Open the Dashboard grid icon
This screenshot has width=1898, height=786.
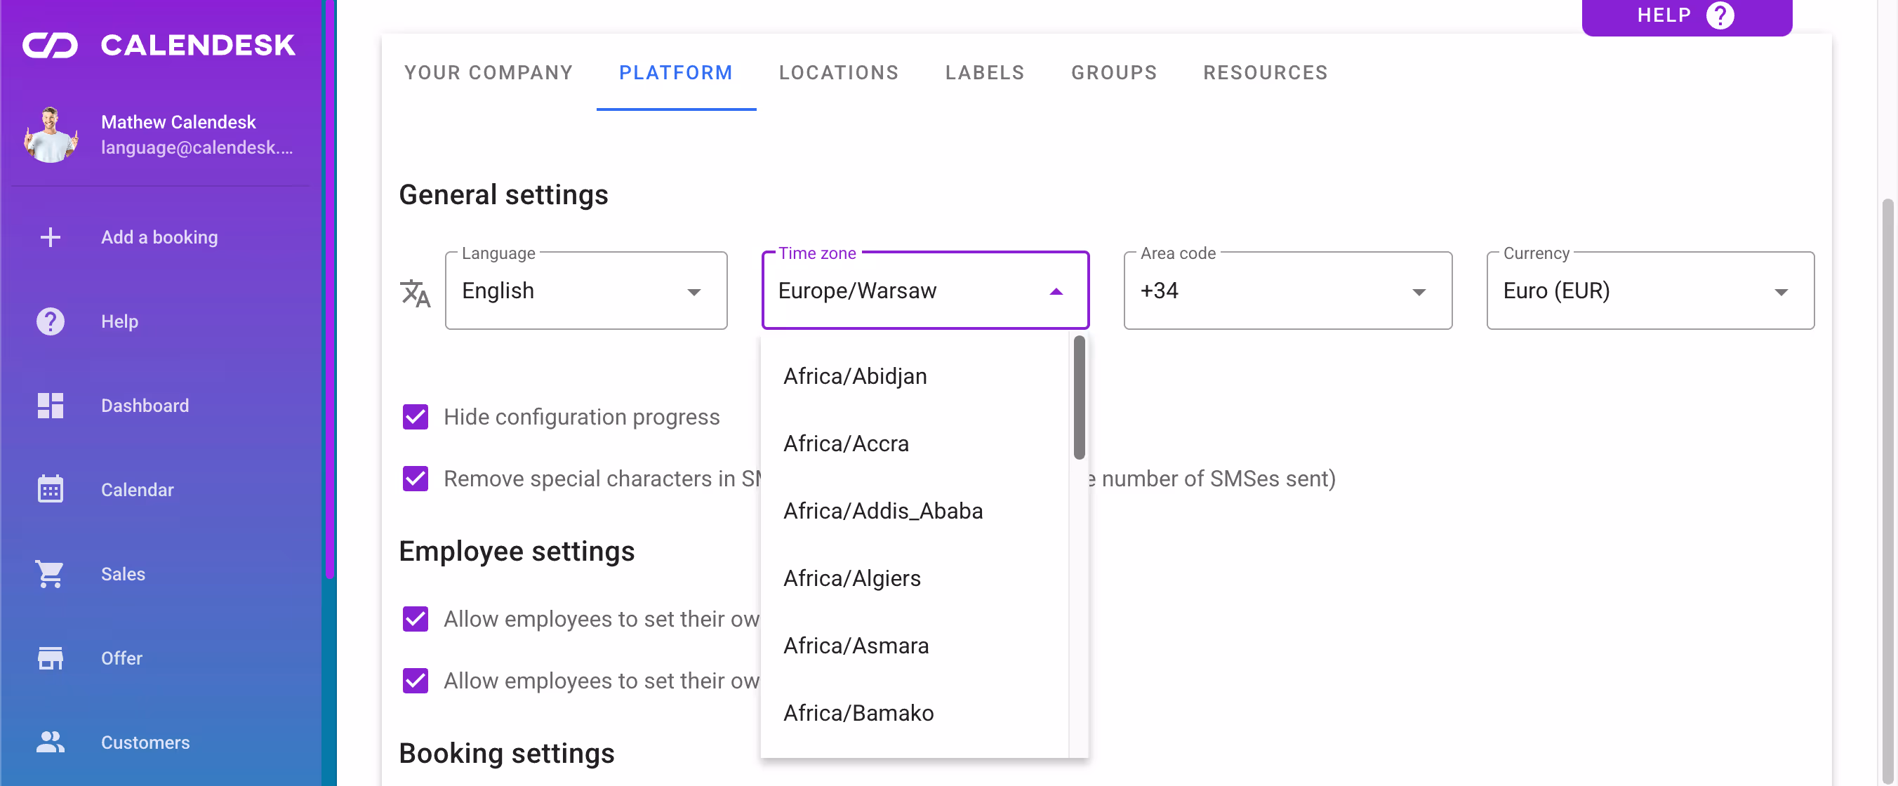tap(50, 405)
